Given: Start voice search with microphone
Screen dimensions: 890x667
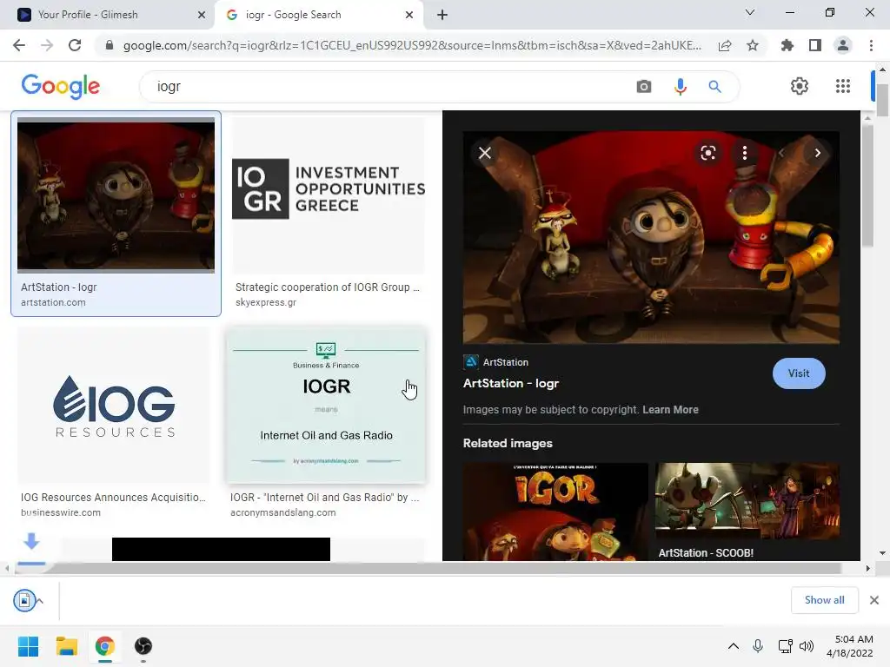Looking at the screenshot, I should 680,86.
